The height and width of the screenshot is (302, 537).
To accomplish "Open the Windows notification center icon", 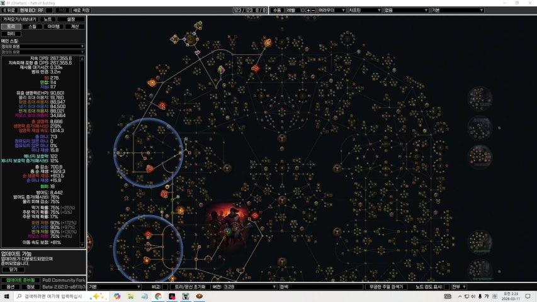I will pos(528,296).
